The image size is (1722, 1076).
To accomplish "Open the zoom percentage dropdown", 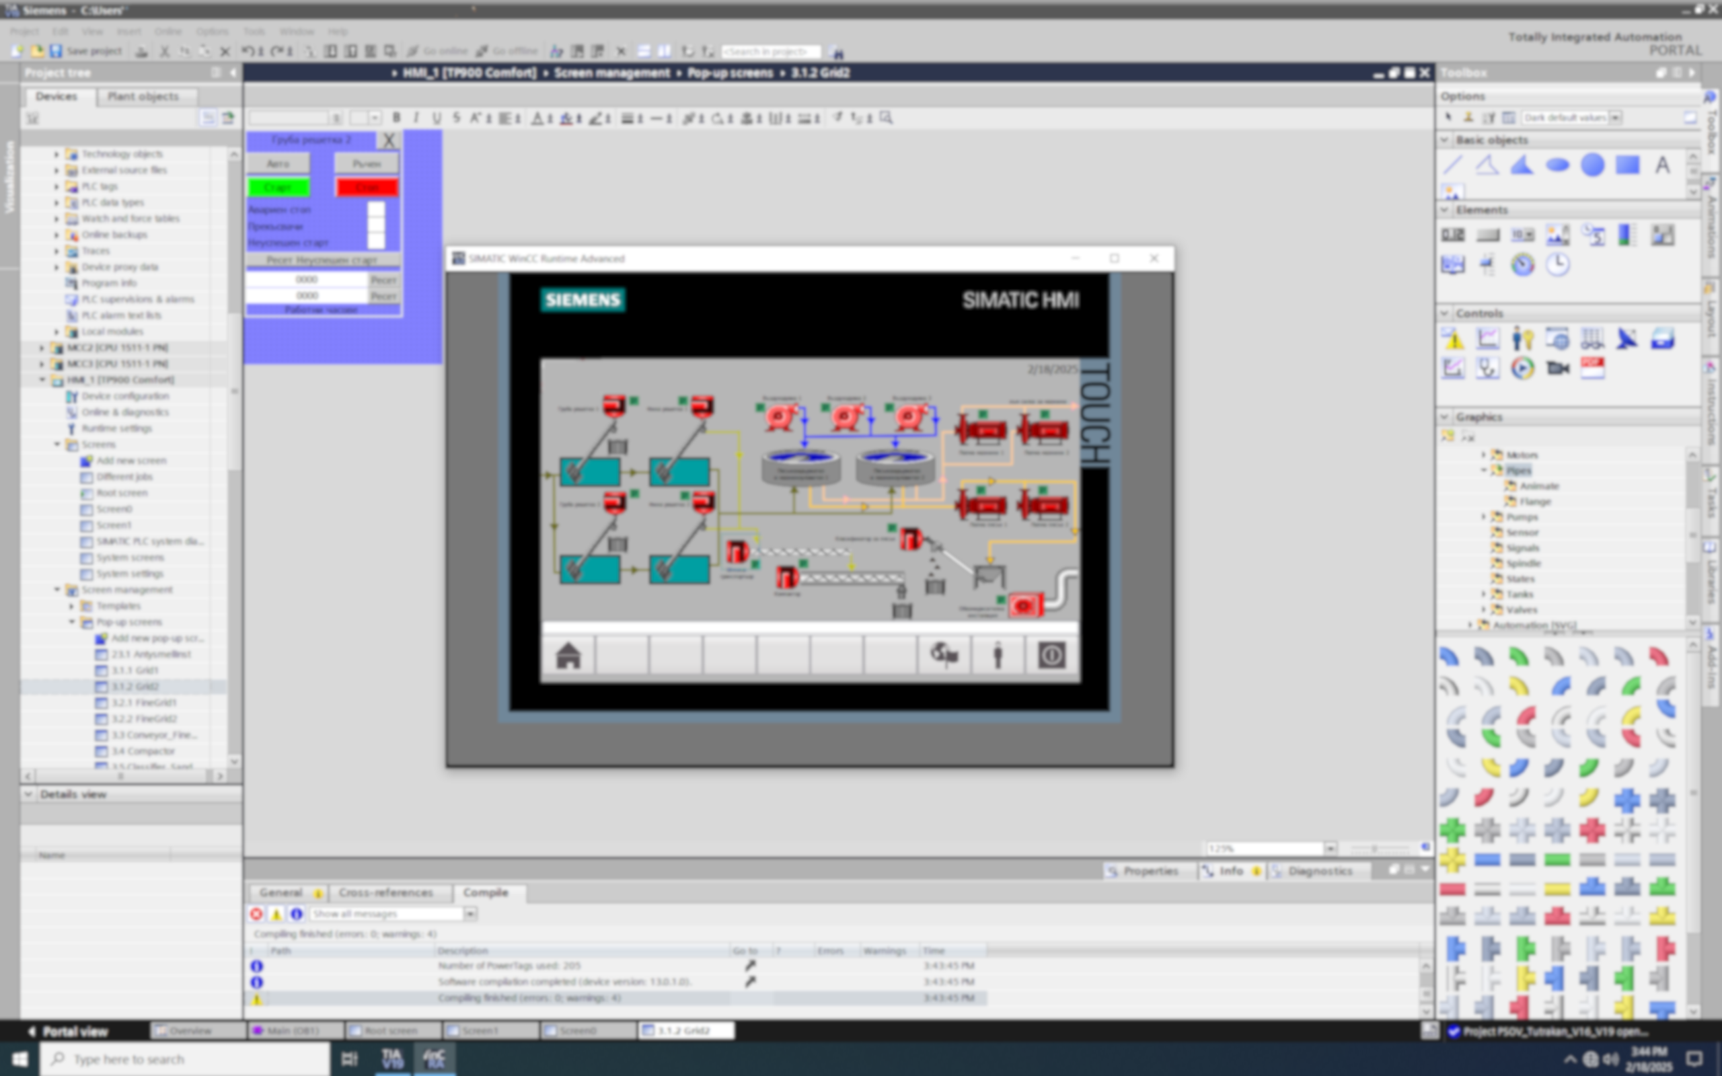I will (x=1329, y=848).
